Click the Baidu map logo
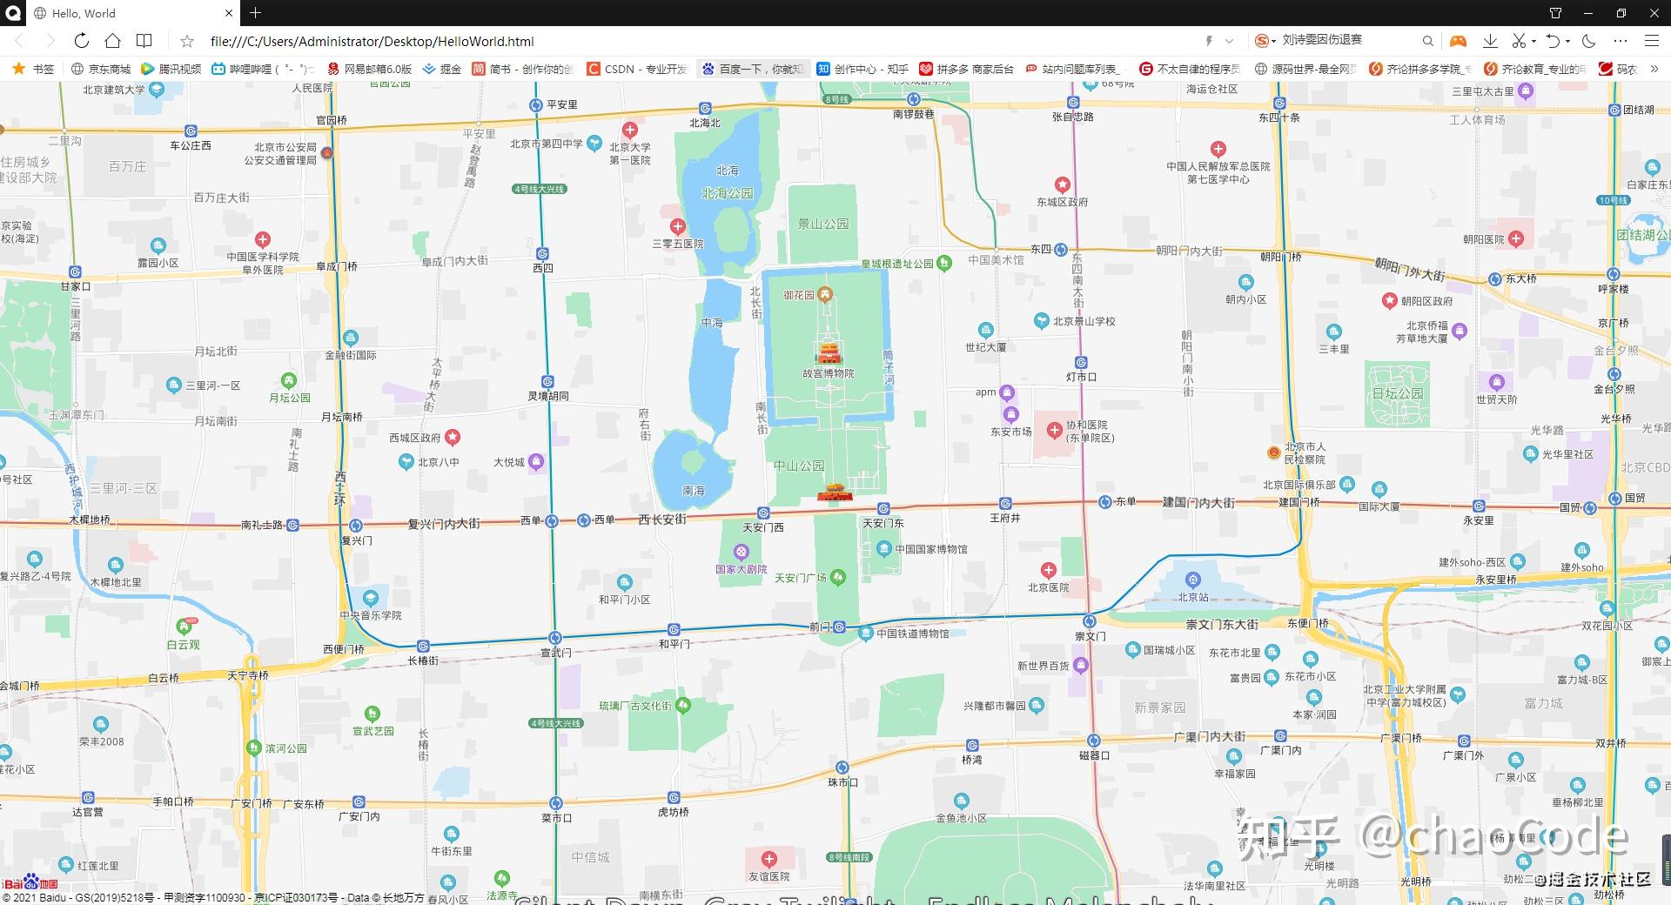The width and height of the screenshot is (1671, 905). coord(30,882)
